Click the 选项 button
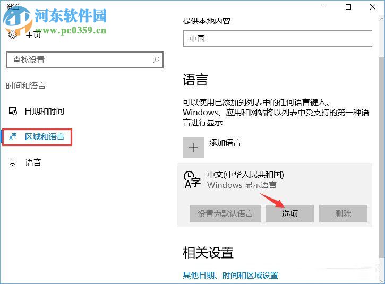 (290, 213)
